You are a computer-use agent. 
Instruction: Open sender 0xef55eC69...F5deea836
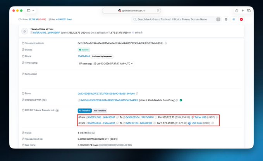[x=101, y=123]
